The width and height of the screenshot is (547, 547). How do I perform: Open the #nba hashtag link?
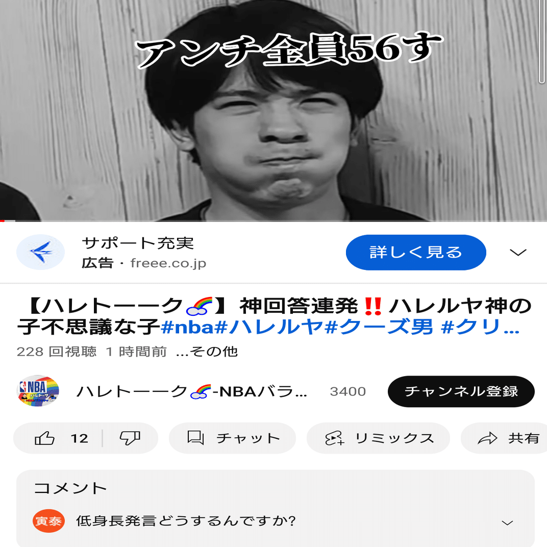187,328
